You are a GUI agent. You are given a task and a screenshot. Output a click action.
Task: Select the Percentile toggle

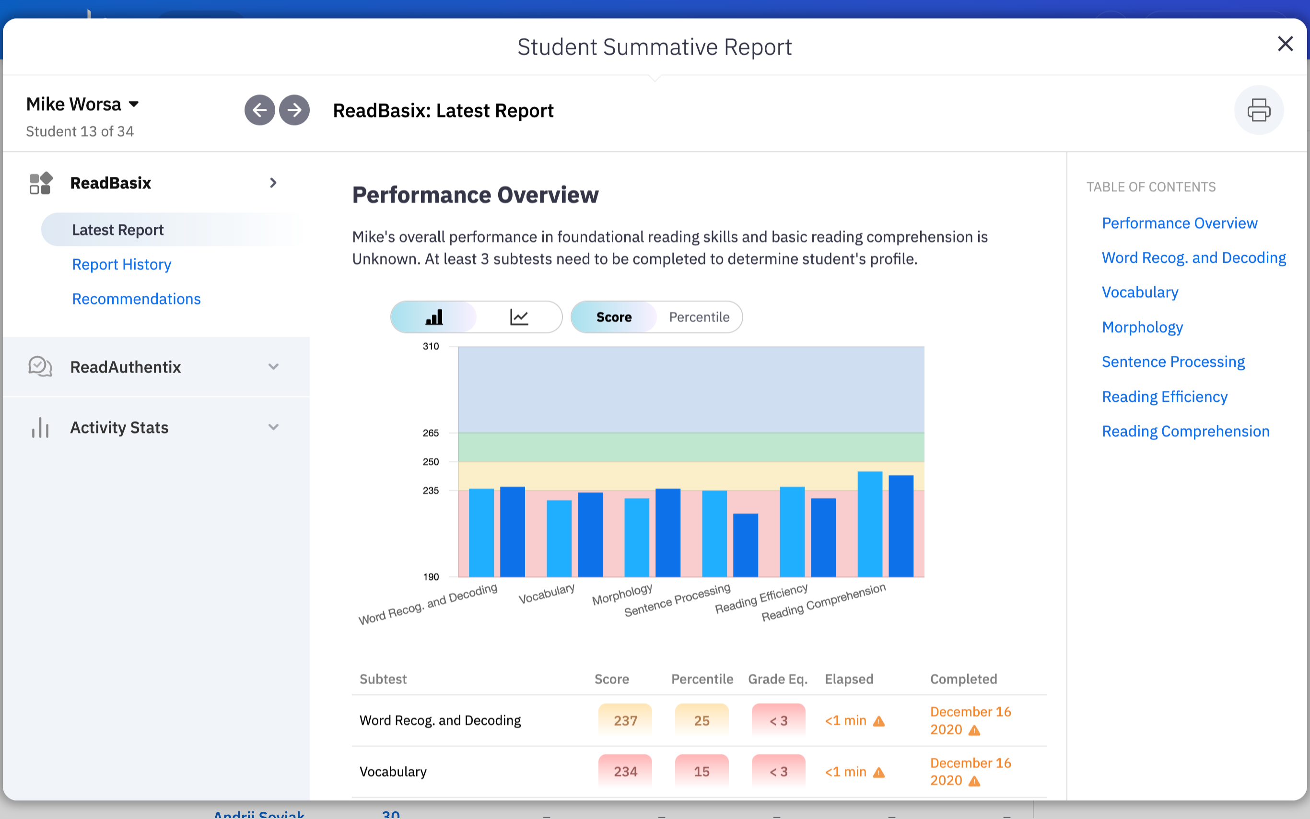click(699, 317)
